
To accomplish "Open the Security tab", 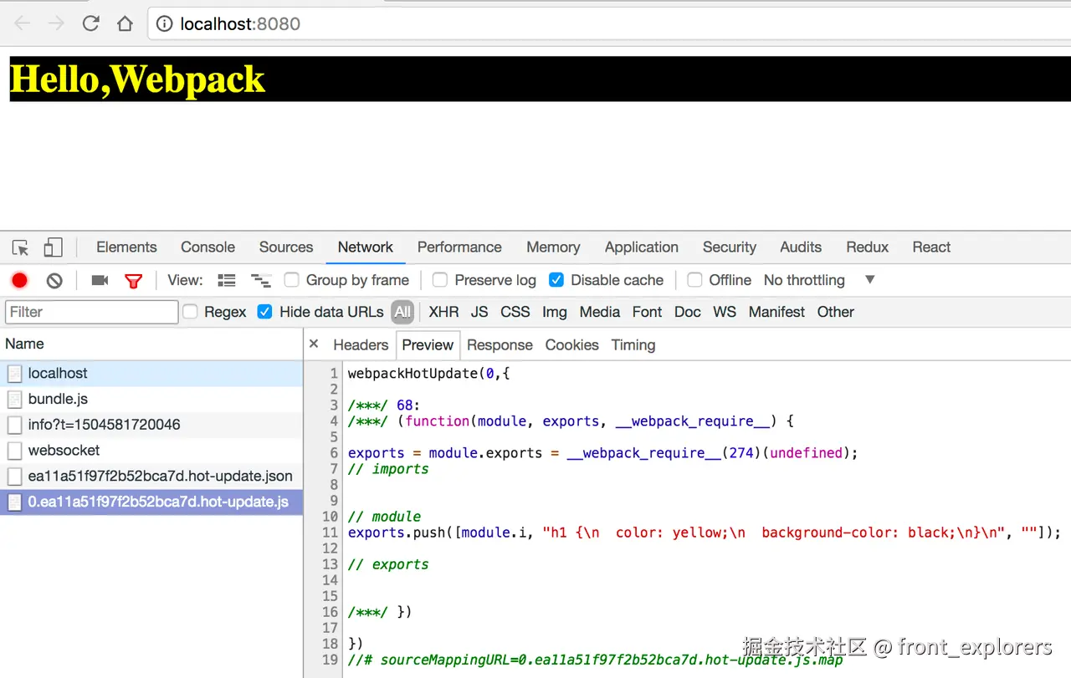I will coord(730,247).
